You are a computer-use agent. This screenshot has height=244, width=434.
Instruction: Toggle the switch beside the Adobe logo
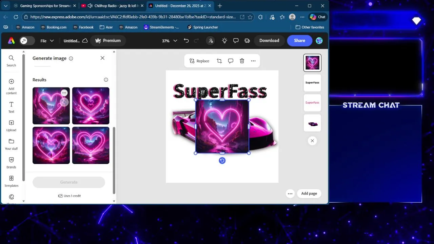[27, 41]
